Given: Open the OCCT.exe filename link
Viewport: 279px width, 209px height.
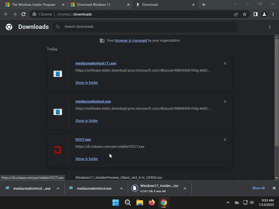Looking at the screenshot, I should (83, 140).
